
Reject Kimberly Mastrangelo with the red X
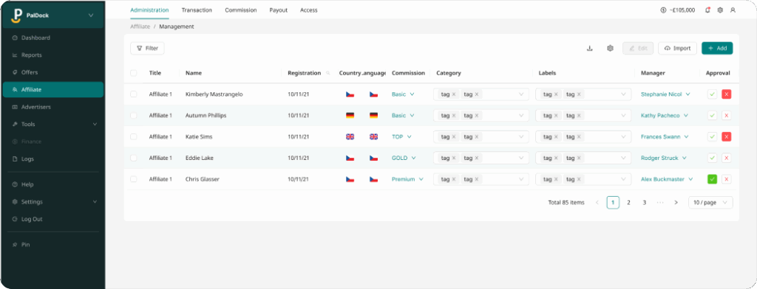click(727, 94)
